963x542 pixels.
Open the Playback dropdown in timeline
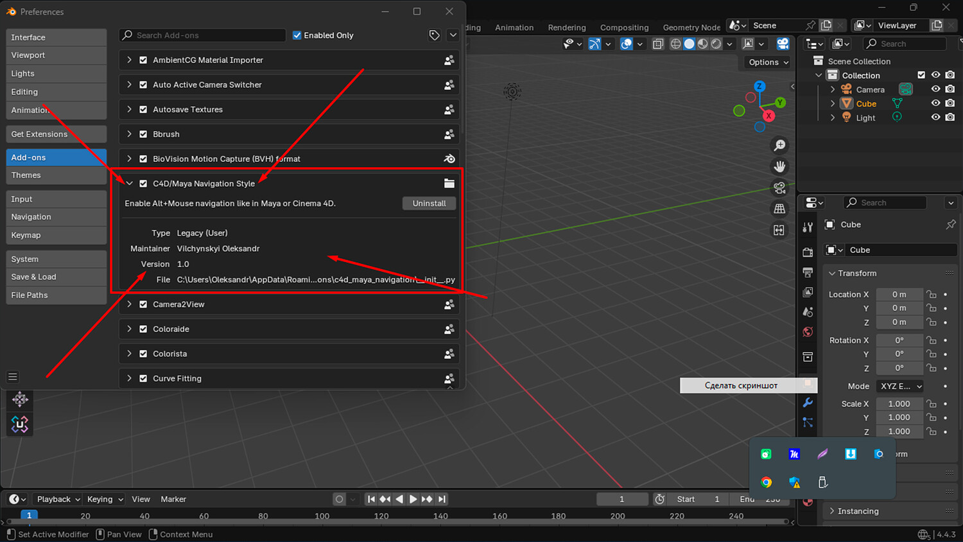tap(58, 499)
